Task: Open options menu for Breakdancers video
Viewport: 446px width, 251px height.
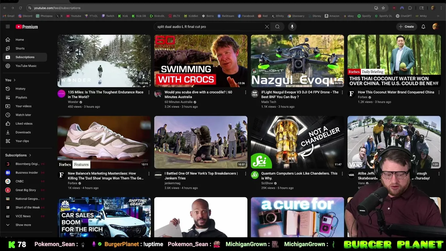Action: (245, 174)
